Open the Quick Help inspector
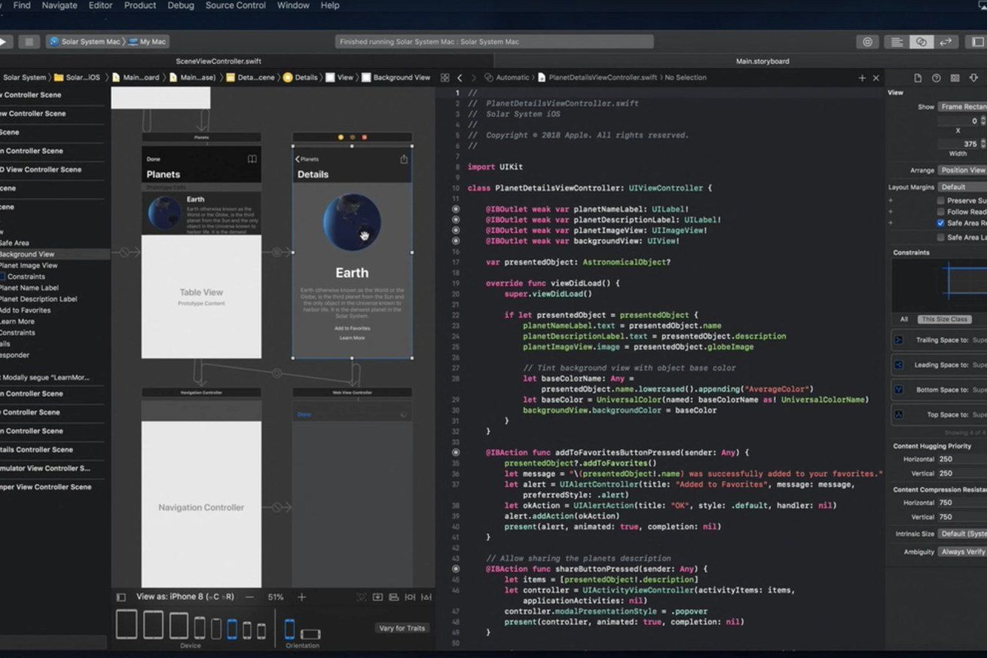This screenshot has height=658, width=987. [936, 78]
